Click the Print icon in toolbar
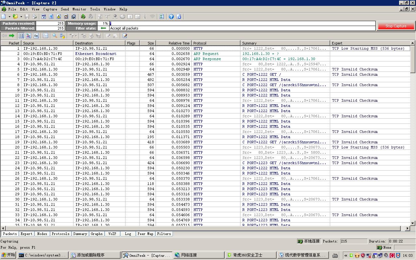The image size is (416, 260). tap(34, 16)
